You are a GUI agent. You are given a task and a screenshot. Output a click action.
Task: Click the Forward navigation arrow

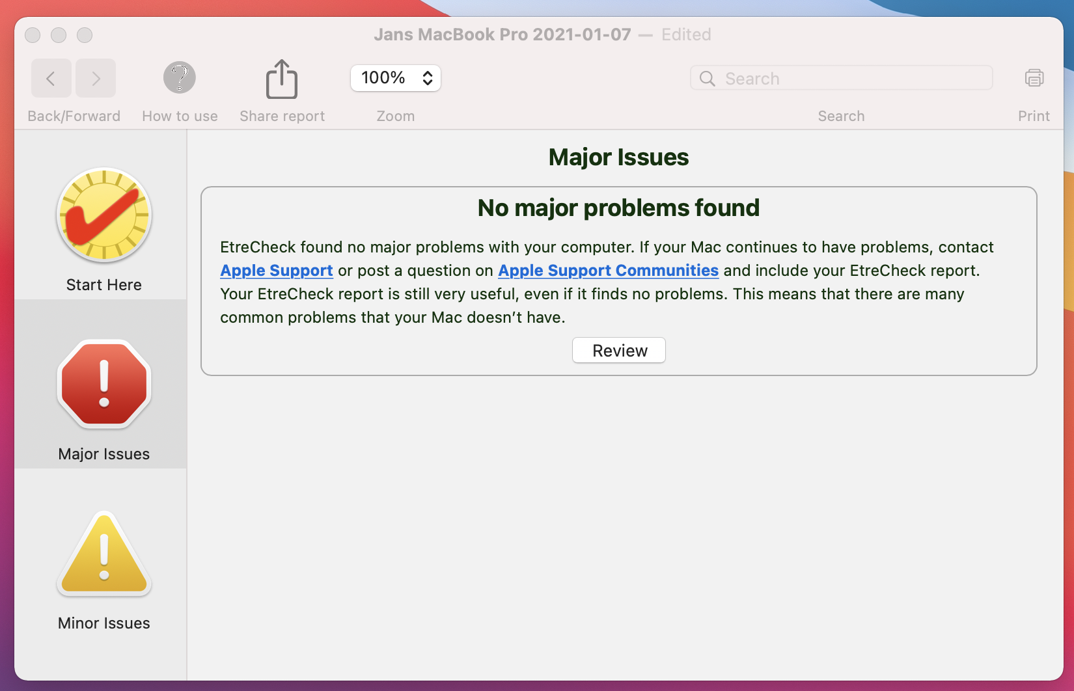tap(96, 79)
